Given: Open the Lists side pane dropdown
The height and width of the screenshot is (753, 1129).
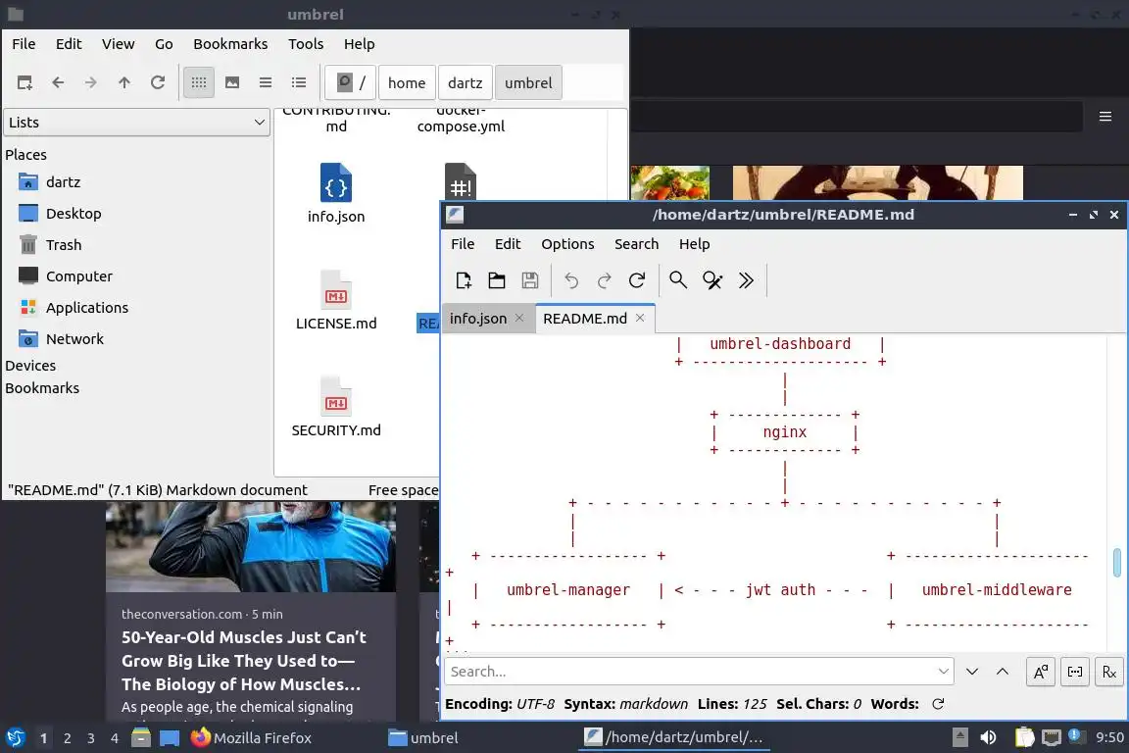Looking at the screenshot, I should (137, 123).
